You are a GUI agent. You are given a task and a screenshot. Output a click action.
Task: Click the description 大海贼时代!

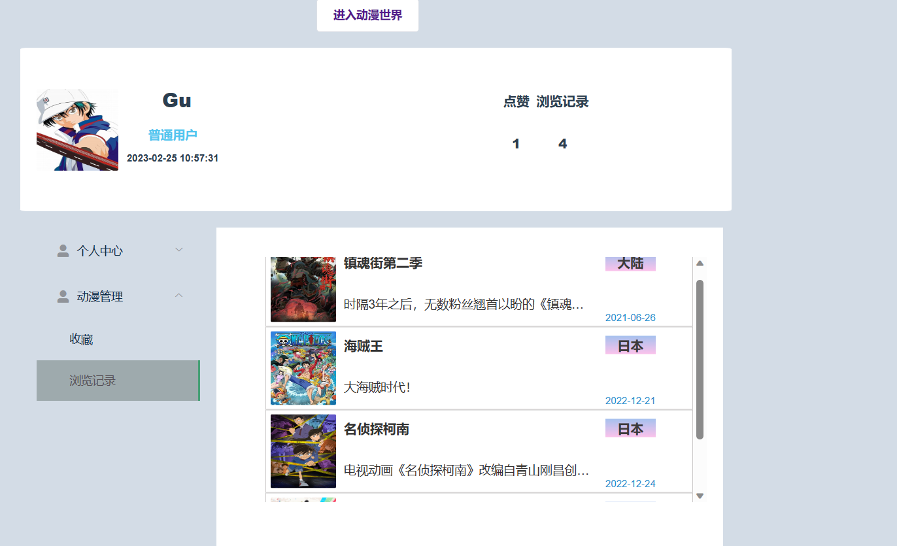377,388
